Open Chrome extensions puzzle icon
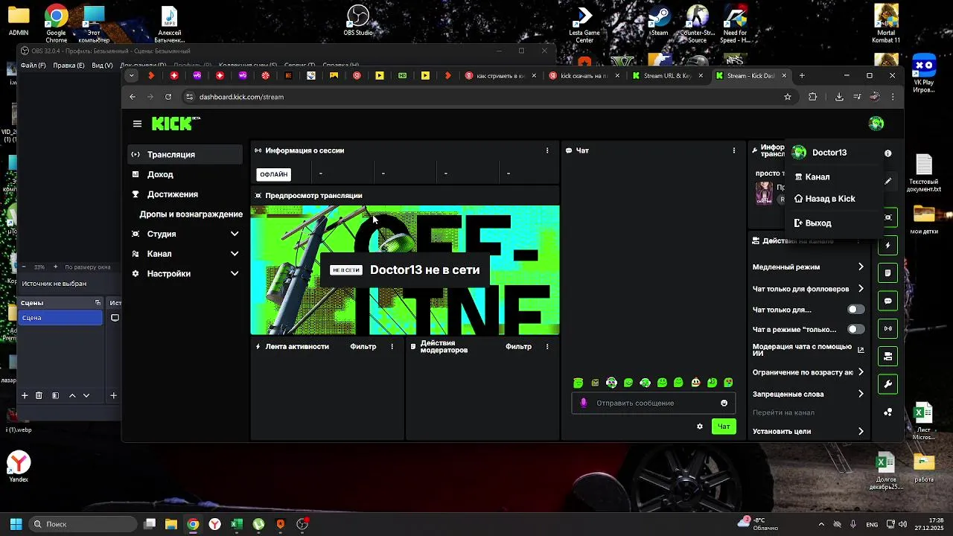Viewport: 953px width, 536px height. click(x=812, y=97)
